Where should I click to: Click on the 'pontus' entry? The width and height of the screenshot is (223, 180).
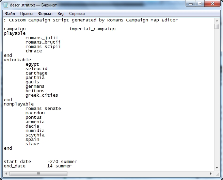(x=34, y=117)
